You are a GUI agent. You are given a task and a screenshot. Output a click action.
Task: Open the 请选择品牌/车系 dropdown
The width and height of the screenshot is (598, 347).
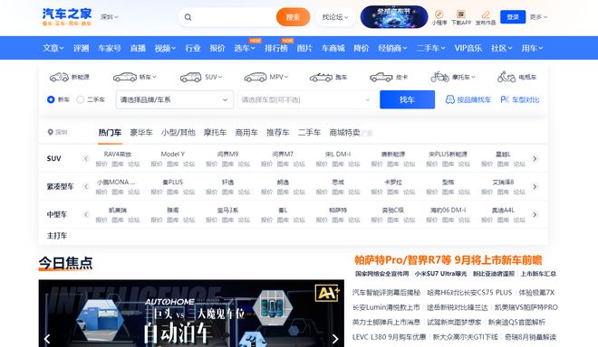175,99
